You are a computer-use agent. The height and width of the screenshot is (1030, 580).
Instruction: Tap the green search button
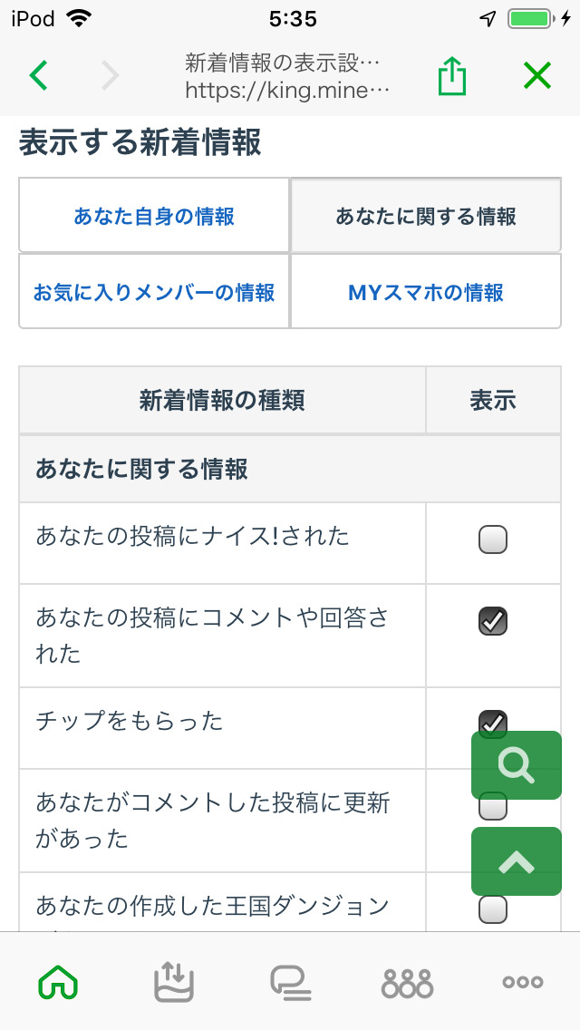click(x=516, y=765)
